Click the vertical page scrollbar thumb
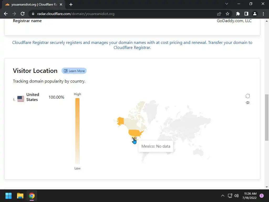 [x=267, y=118]
